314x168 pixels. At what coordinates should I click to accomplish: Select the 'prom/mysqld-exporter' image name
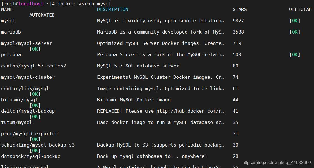[x=29, y=134]
